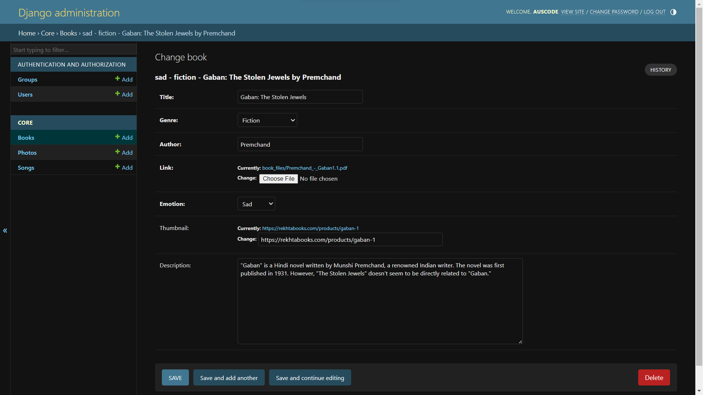Go to Books in the breadcrumb
This screenshot has width=703, height=395.
(x=68, y=33)
